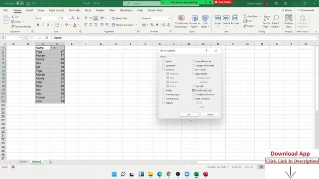The height and width of the screenshot is (179, 319).
Task: Open Sort & Filter
Action: click(x=266, y=21)
